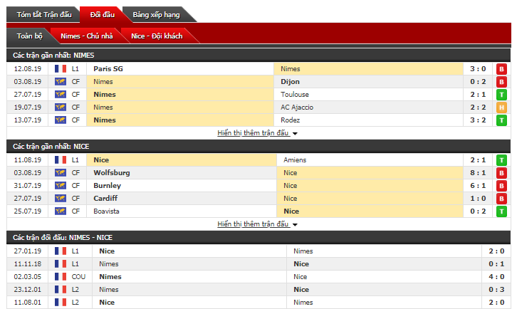
Task: Open the Nimes - Chủ nhà sub-tab
Action: point(87,36)
